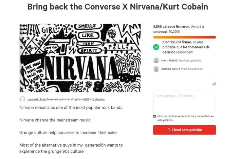Open the NIKE recipient link
This screenshot has height=159, width=239.
point(86,99)
